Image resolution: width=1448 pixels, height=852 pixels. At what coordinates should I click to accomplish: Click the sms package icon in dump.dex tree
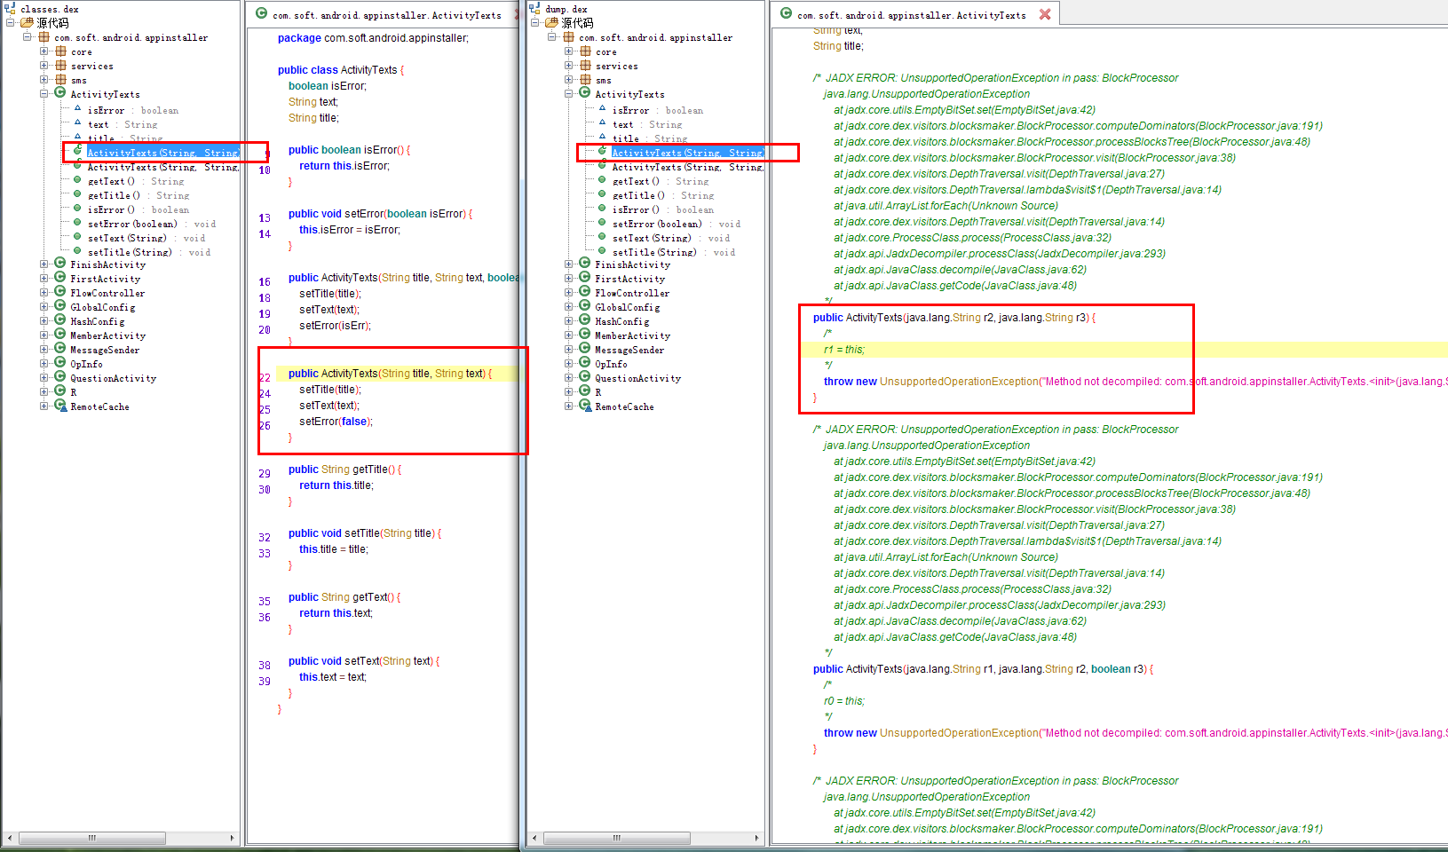tap(585, 80)
